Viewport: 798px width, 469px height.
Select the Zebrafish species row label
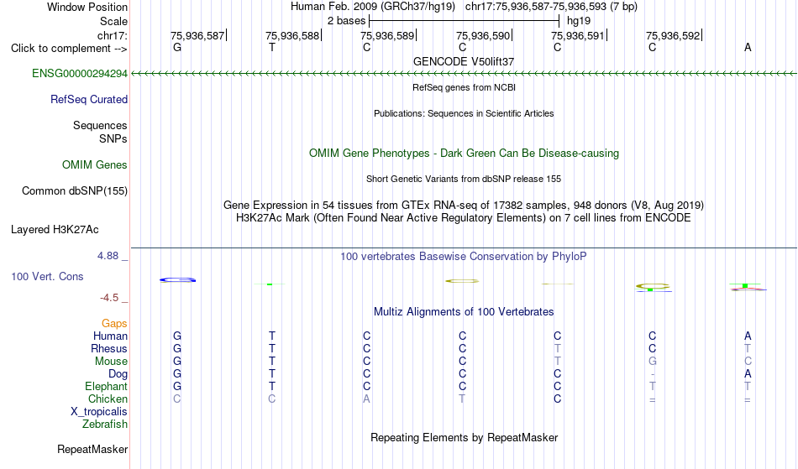click(105, 425)
